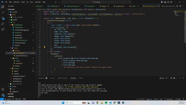Screen dimensions: 186x105
Task: Open ProductCard.jsx in explorer
Action: pos(20,43)
